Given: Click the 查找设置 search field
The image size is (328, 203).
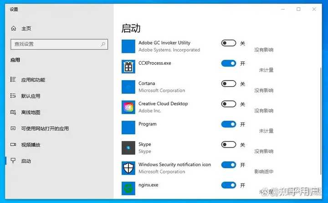Looking at the screenshot, I should 59,44.
